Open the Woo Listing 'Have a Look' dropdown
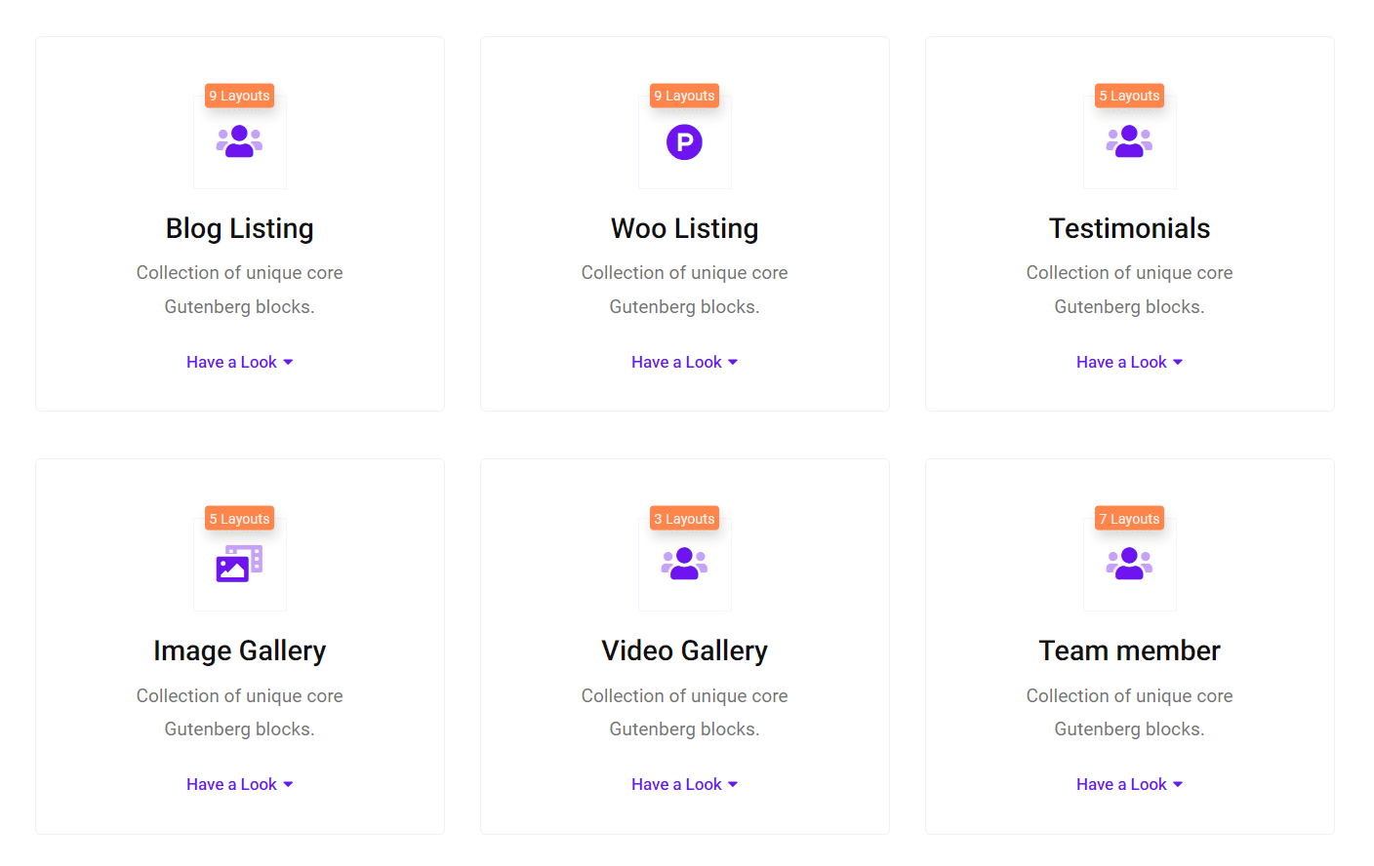 [x=684, y=362]
